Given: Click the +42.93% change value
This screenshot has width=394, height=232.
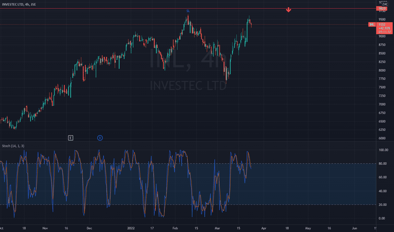Looking at the screenshot, I should click(384, 28).
